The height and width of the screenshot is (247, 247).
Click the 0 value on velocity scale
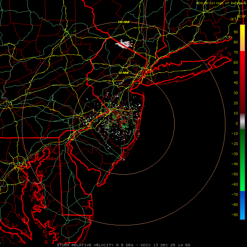tap(237, 123)
